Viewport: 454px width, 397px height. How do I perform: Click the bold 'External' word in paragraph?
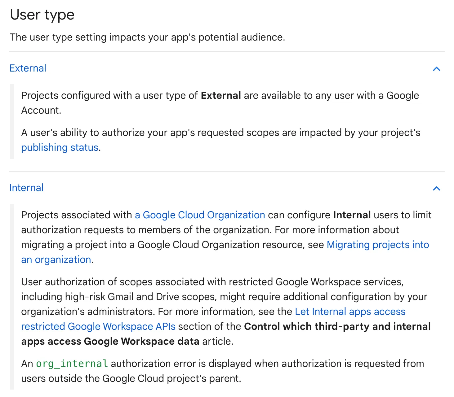[x=221, y=95]
